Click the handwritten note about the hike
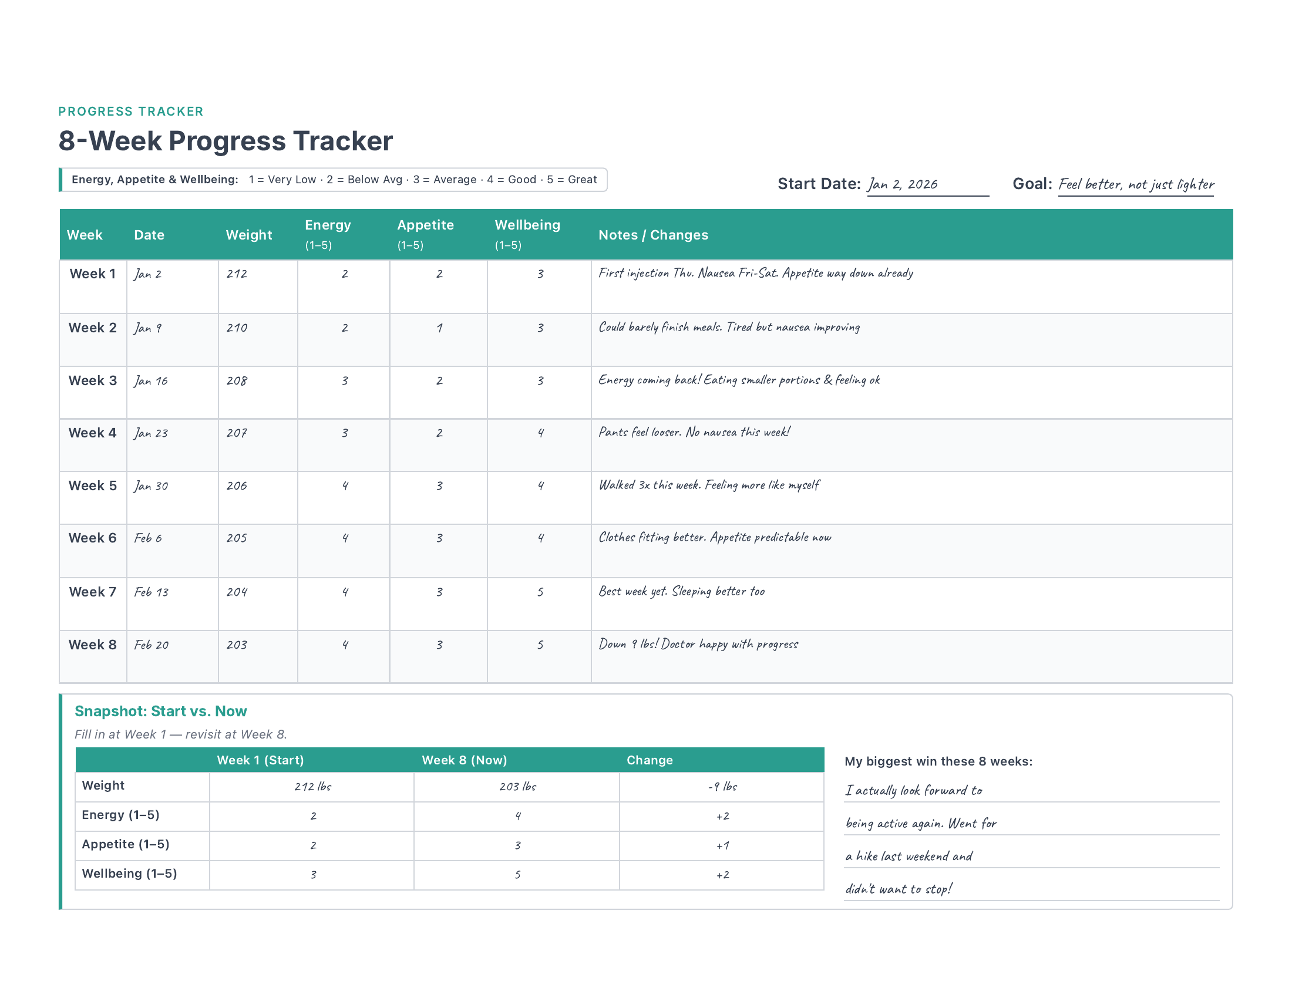 pyautogui.click(x=909, y=855)
